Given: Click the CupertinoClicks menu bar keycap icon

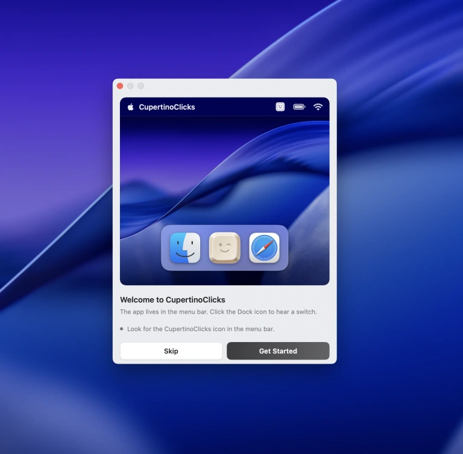Looking at the screenshot, I should [280, 107].
